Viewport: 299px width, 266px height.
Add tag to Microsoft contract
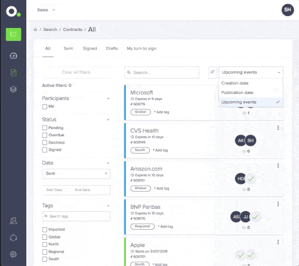[x=162, y=112]
